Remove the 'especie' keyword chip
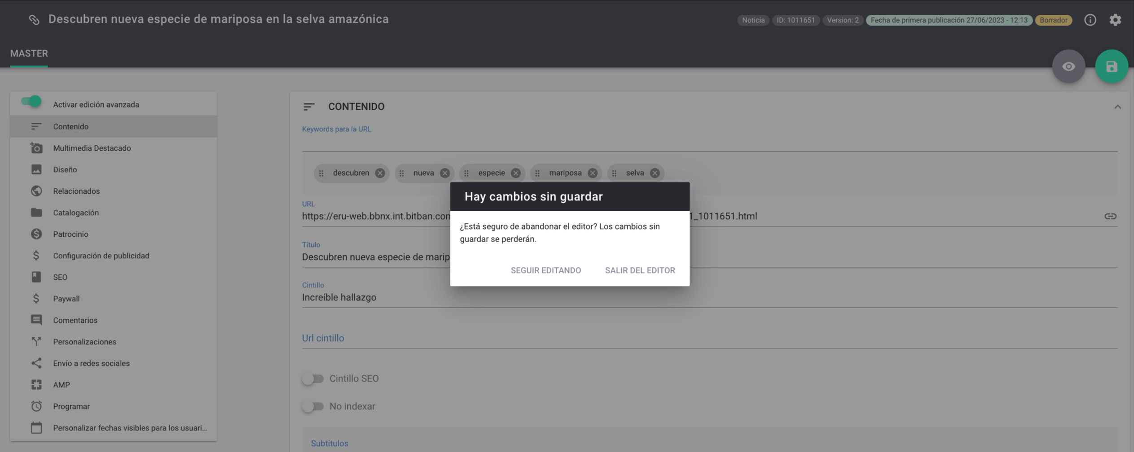The image size is (1134, 452). (516, 173)
